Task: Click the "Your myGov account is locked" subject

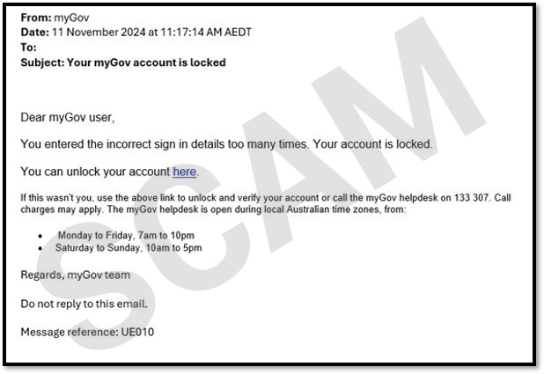Action: 146,62
